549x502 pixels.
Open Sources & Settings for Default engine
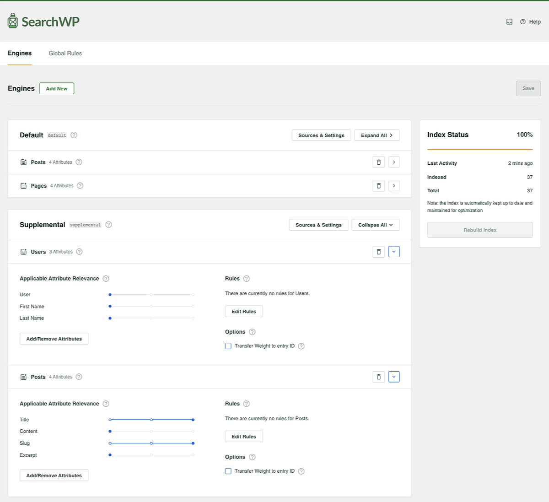pos(321,135)
